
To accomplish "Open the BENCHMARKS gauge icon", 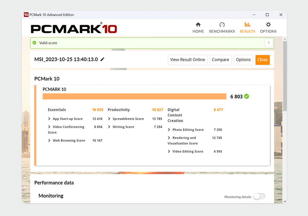I will [222, 24].
